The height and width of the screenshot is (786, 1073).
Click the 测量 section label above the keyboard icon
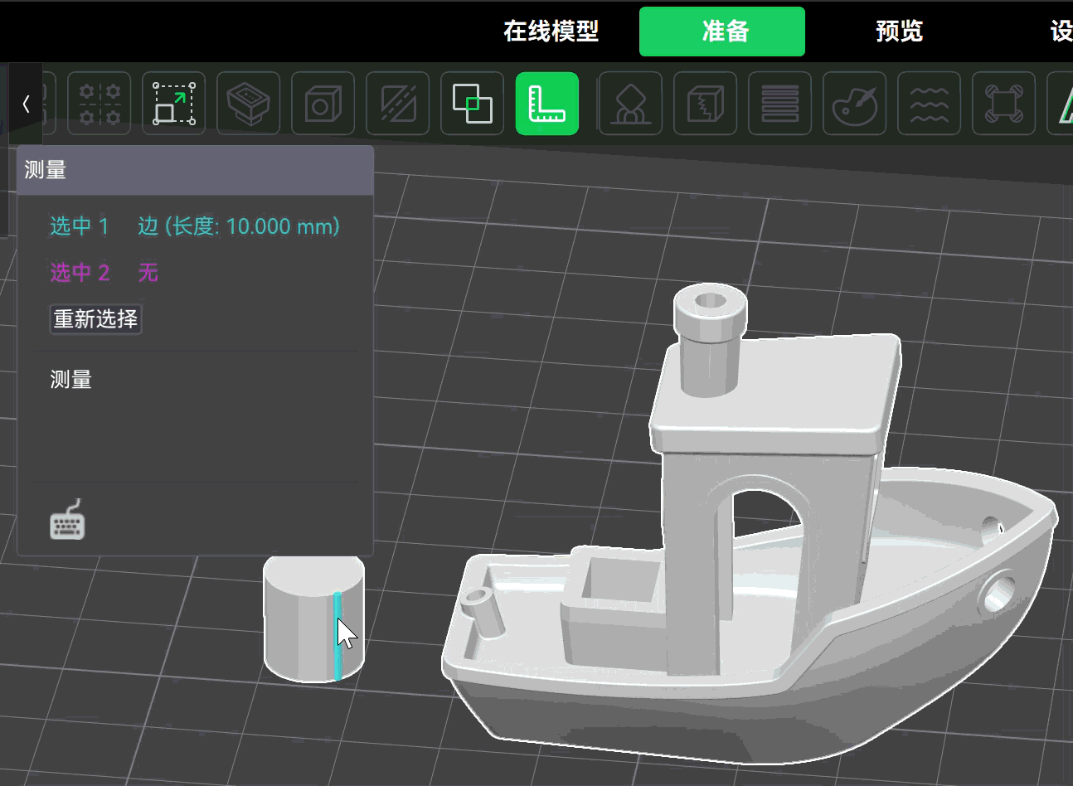click(70, 380)
